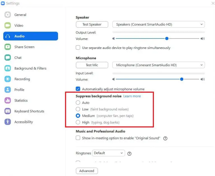Click the Original Sound help icon
The width and height of the screenshot is (215, 176).
[x=165, y=138]
